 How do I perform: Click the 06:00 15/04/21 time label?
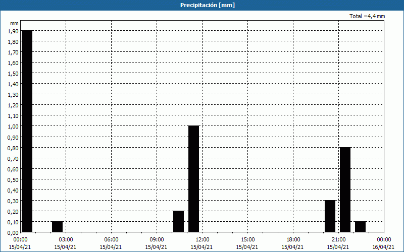[111, 243]
